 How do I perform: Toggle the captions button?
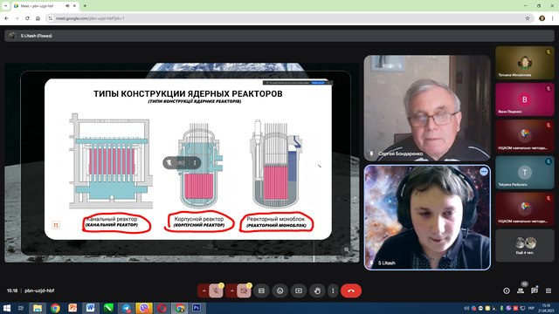click(x=261, y=290)
